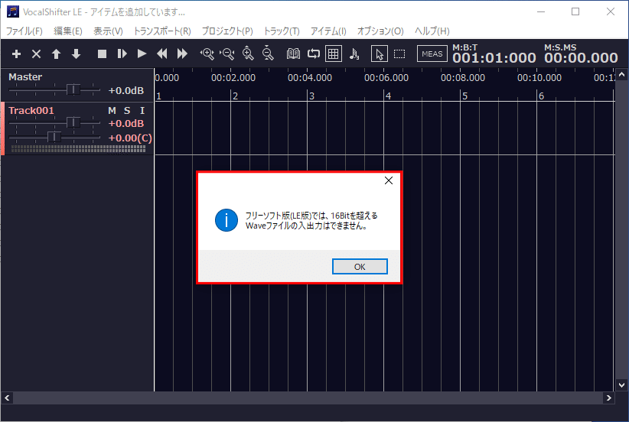The width and height of the screenshot is (629, 422).
Task: Toggle the loop playback icon
Action: pyautogui.click(x=313, y=54)
